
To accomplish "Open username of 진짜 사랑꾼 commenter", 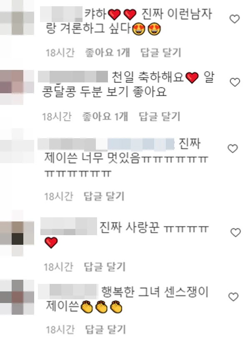I will [x=69, y=226].
